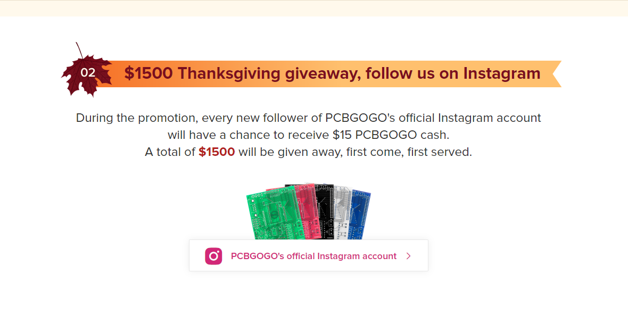The height and width of the screenshot is (315, 628).
Task: Select the white PCB board image
Action: pyautogui.click(x=342, y=212)
